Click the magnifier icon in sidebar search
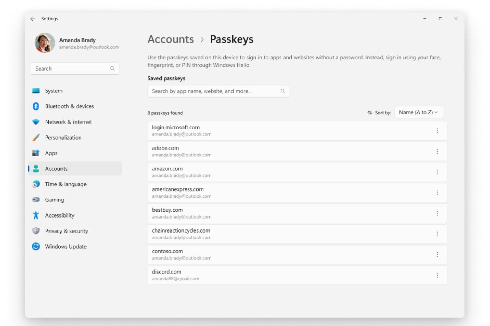 pos(112,69)
